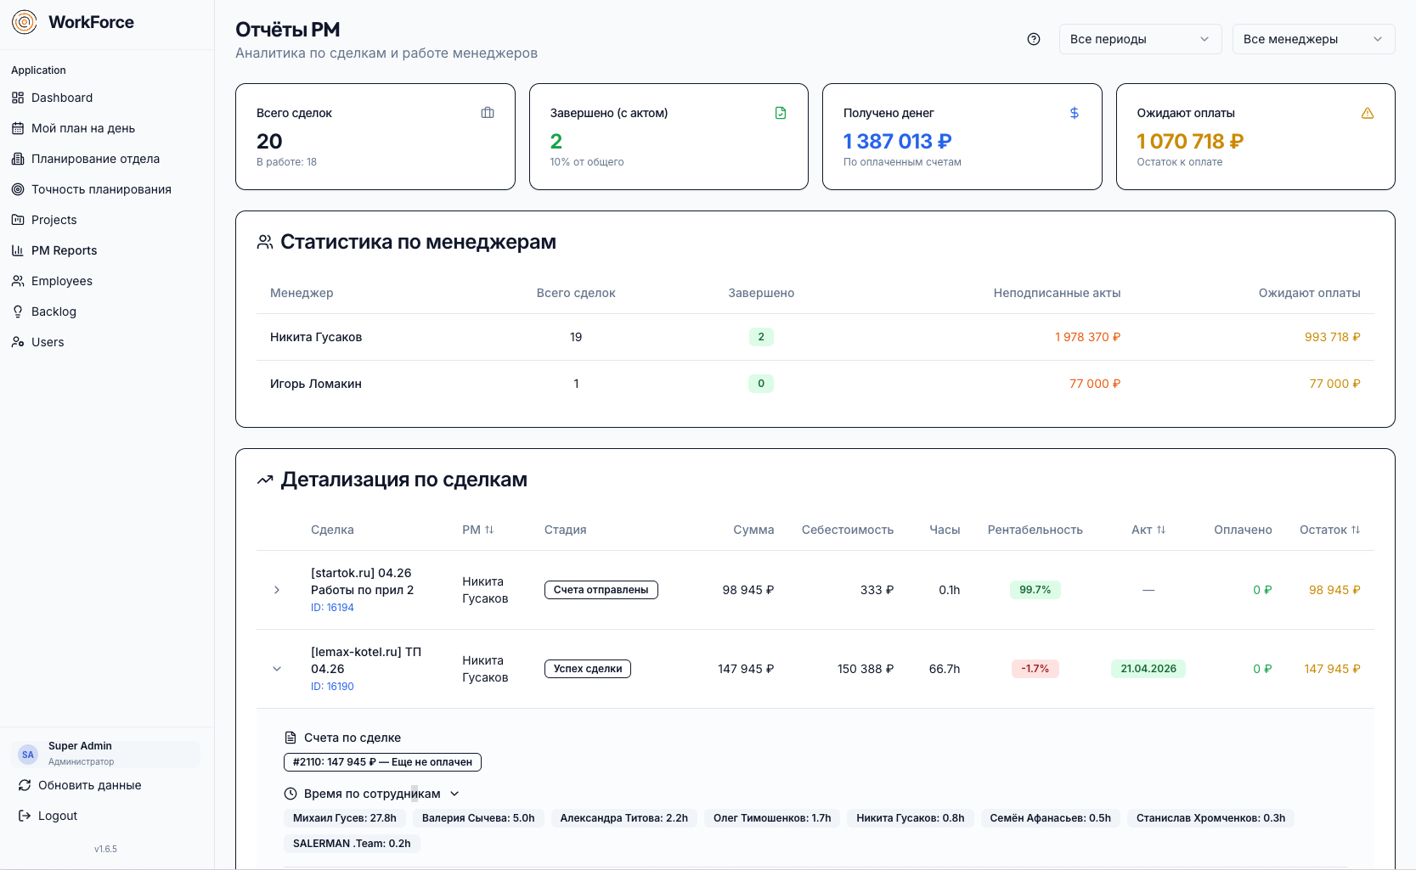This screenshot has height=870, width=1416.
Task: Click the warning triangle on Ожидают оплаты card
Action: click(x=1368, y=112)
